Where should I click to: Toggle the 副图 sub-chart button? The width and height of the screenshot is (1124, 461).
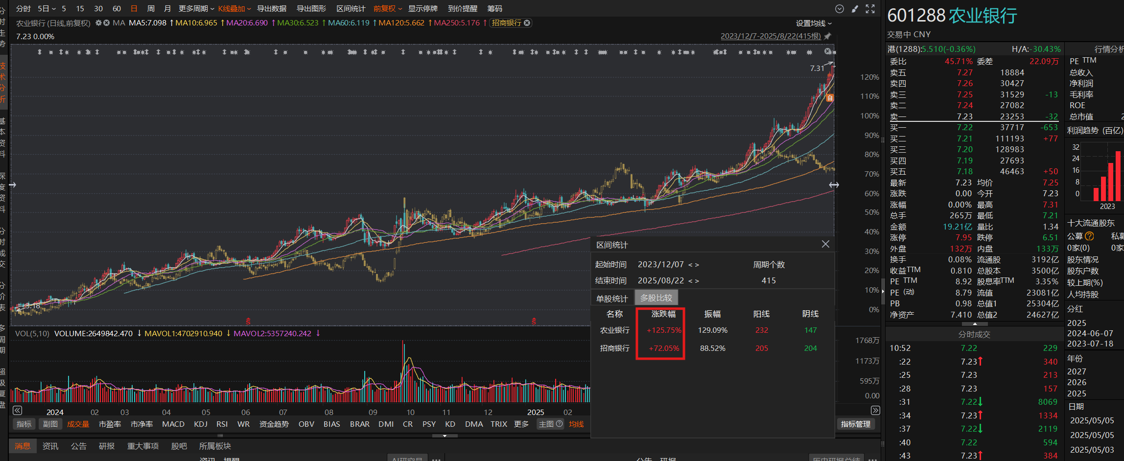click(x=50, y=424)
